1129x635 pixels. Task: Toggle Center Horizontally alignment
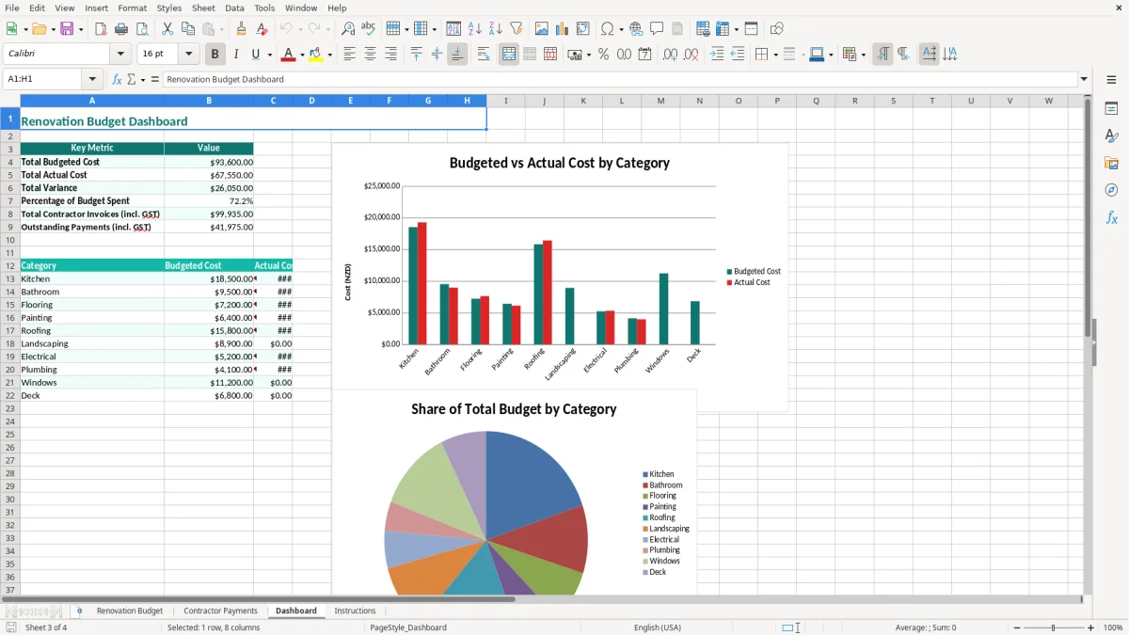pyautogui.click(x=370, y=55)
